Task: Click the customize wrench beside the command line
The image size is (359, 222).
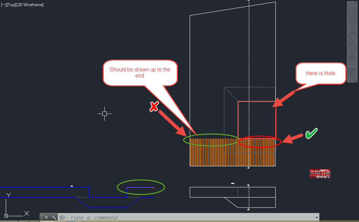Action: pos(53,217)
